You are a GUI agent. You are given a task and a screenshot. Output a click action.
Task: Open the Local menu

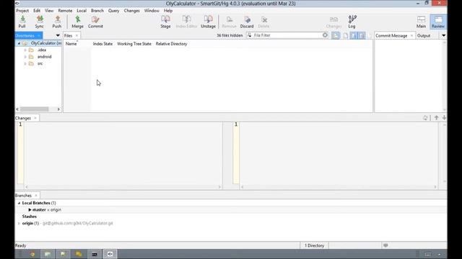click(82, 11)
